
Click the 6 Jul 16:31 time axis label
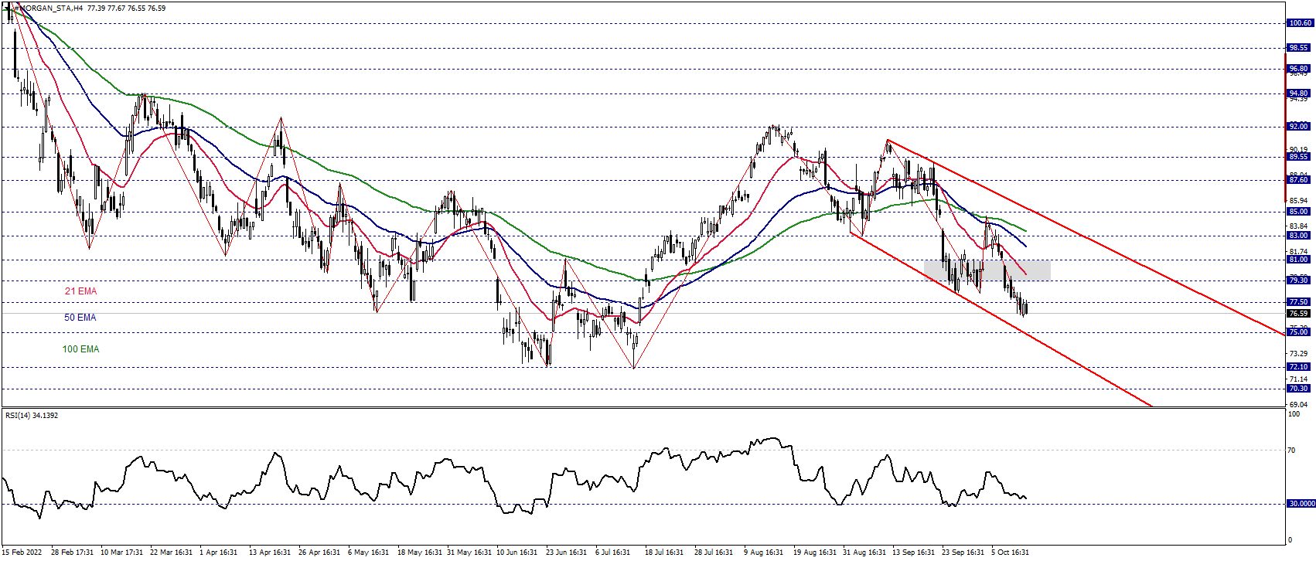click(613, 552)
